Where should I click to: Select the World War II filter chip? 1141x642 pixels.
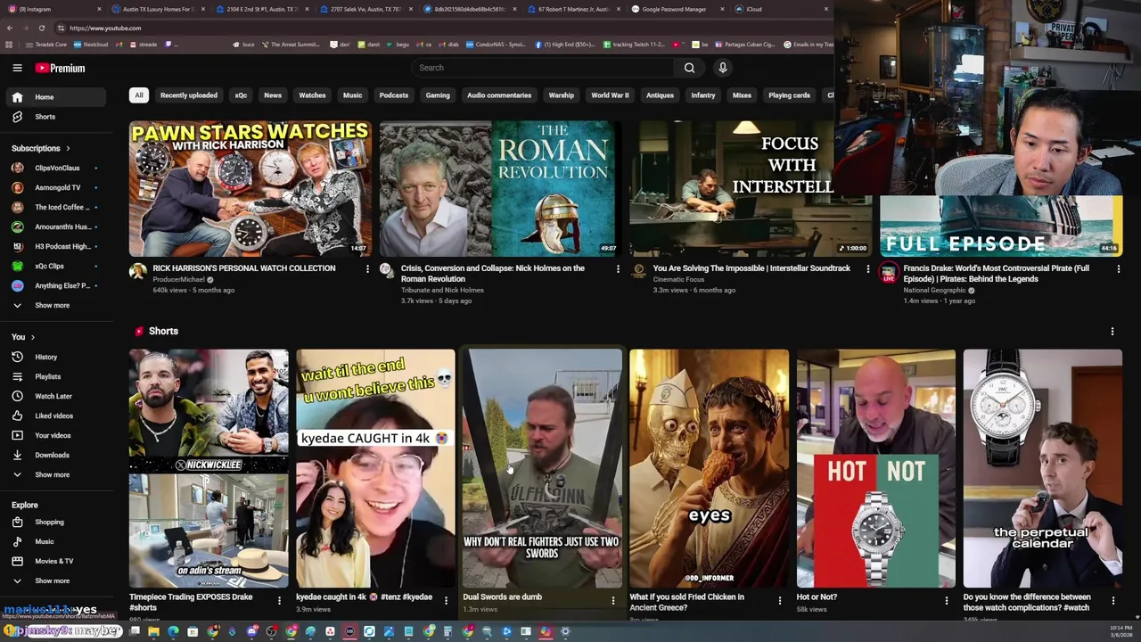[610, 95]
